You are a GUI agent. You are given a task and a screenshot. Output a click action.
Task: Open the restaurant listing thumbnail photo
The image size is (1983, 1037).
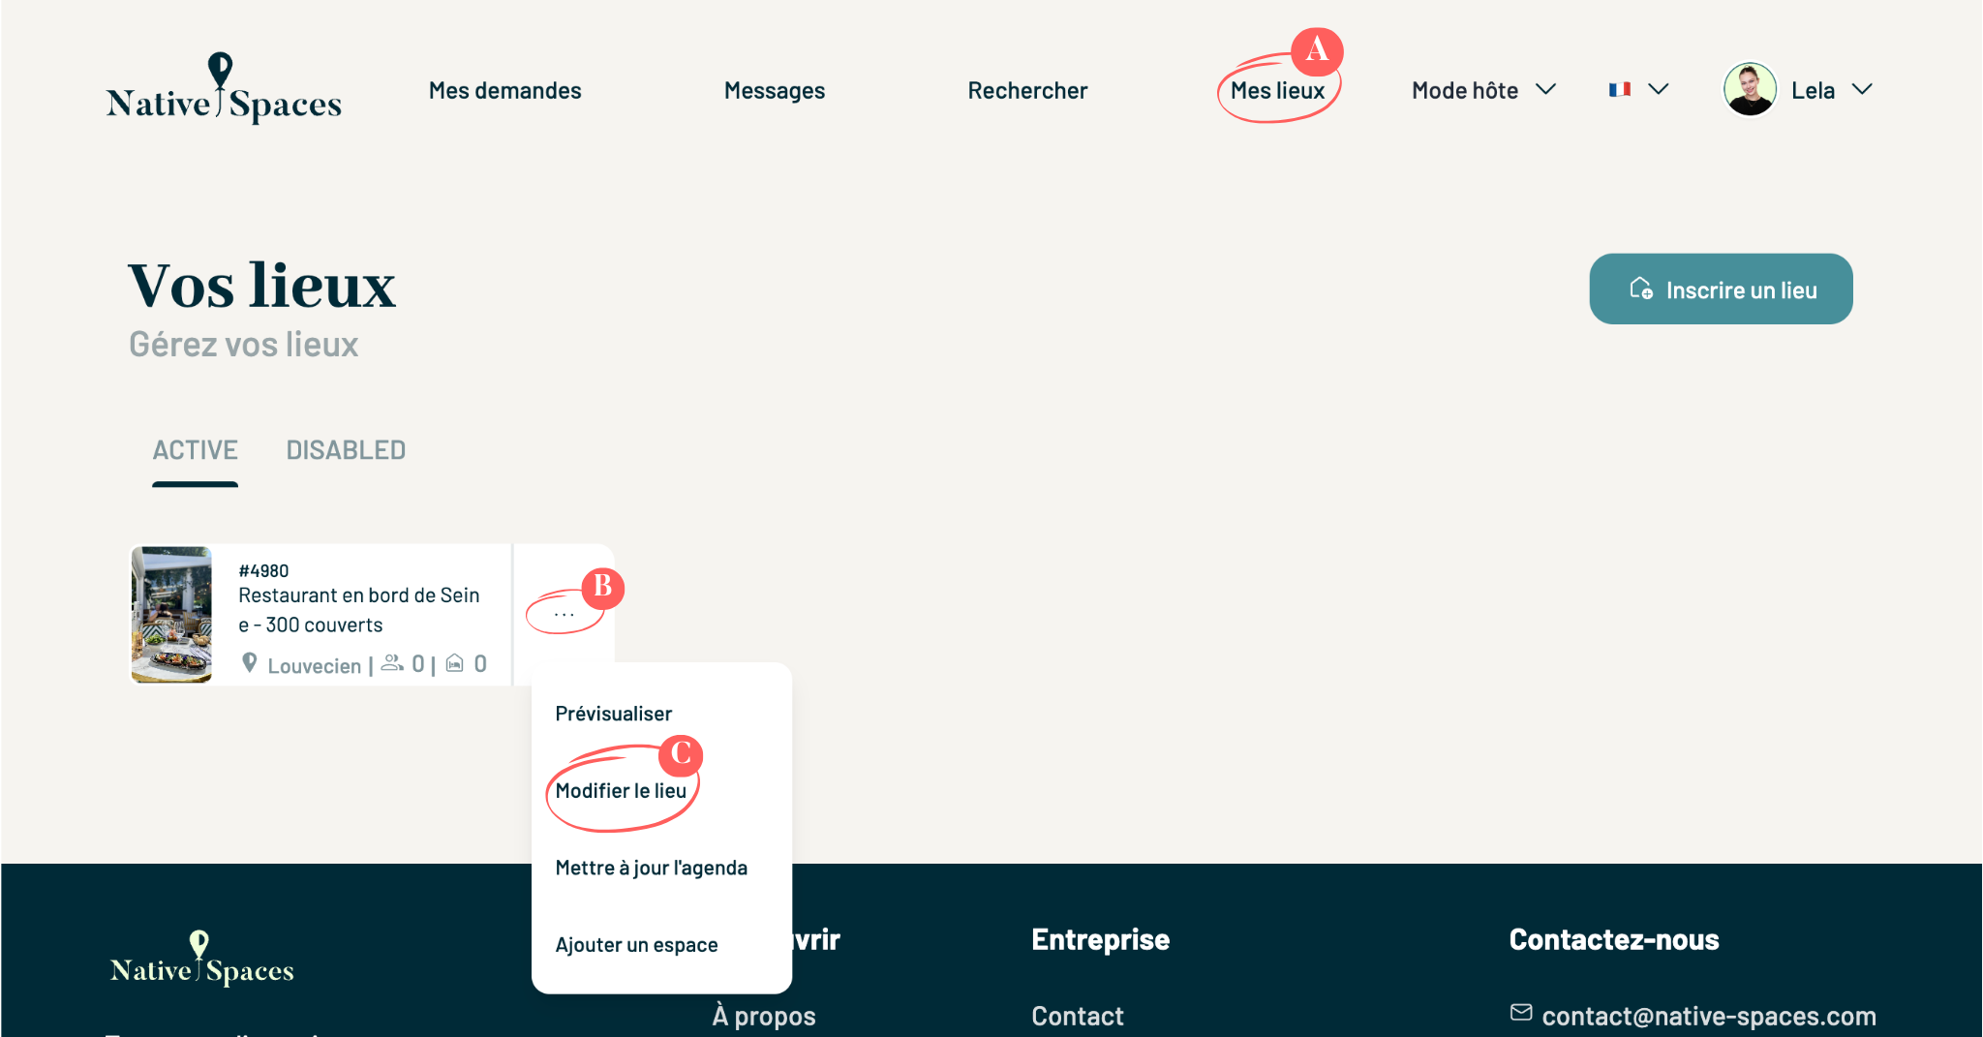[x=171, y=615]
